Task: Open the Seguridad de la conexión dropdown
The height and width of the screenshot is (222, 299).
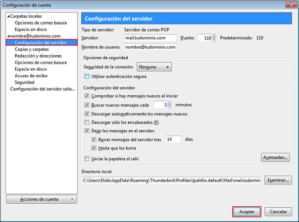Action: pyautogui.click(x=154, y=67)
